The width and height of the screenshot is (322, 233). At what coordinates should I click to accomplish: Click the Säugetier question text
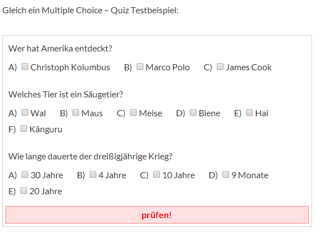66,95
